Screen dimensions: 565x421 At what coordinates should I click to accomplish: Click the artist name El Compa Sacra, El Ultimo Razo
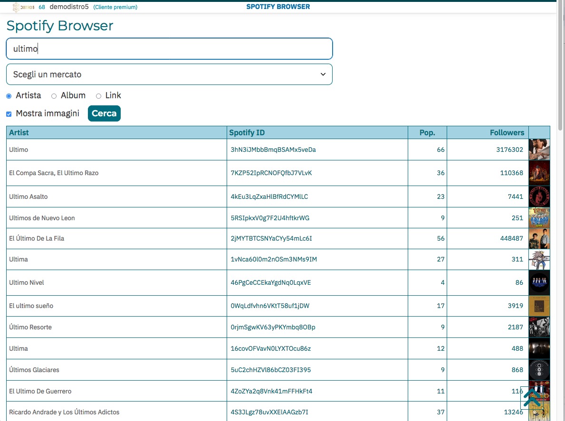[x=54, y=173]
